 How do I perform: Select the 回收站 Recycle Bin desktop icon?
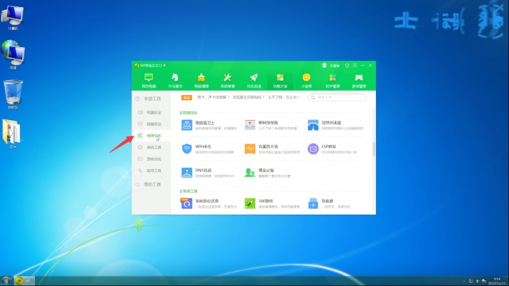coord(13,94)
